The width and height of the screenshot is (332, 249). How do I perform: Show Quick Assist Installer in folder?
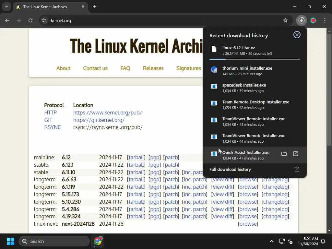pyautogui.click(x=284, y=154)
